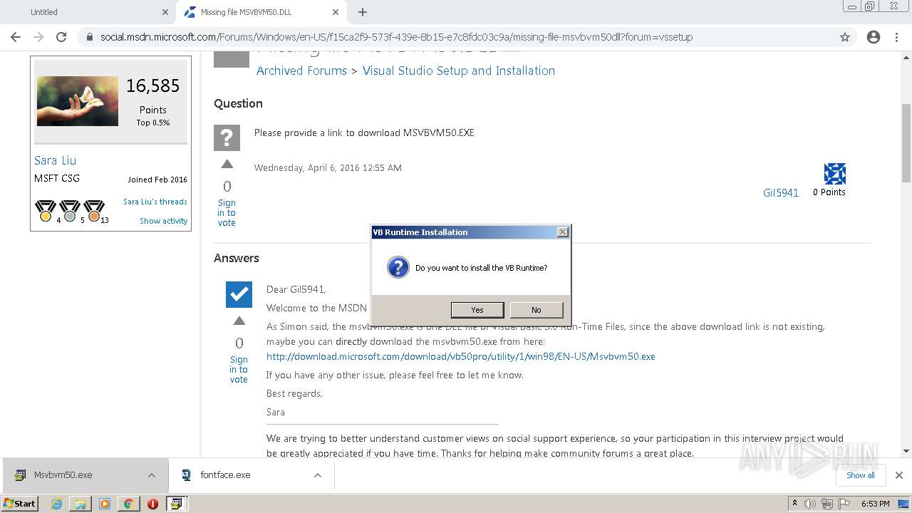912x513 pixels.
Task: Click Show all downloads
Action: (x=861, y=475)
